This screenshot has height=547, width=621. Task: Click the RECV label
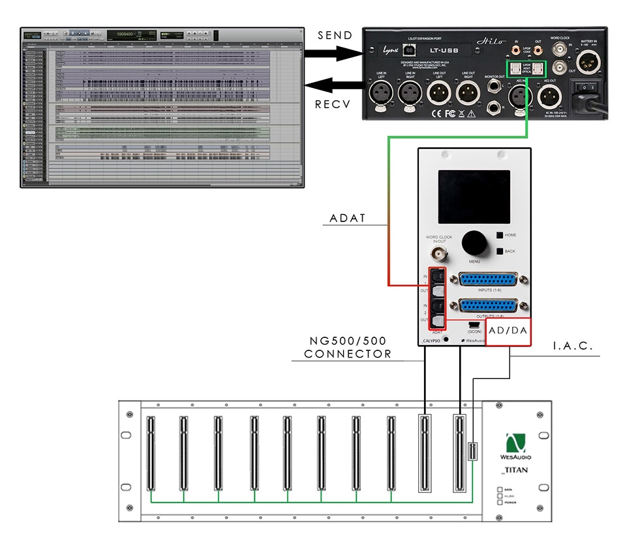(x=333, y=104)
